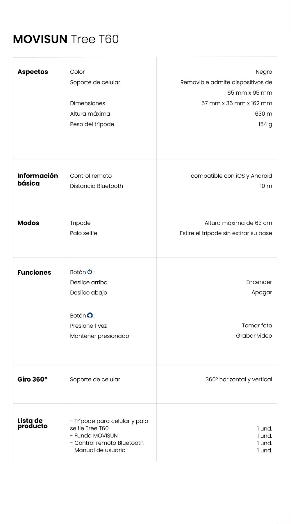The width and height of the screenshot is (291, 524).
Task: Click the Mantener presionado text
Action: [x=99, y=336]
